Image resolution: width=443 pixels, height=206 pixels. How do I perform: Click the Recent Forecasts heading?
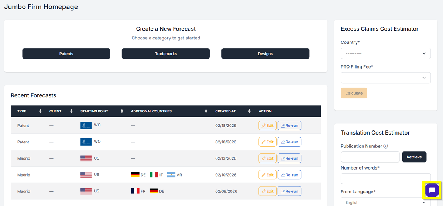[x=34, y=95]
